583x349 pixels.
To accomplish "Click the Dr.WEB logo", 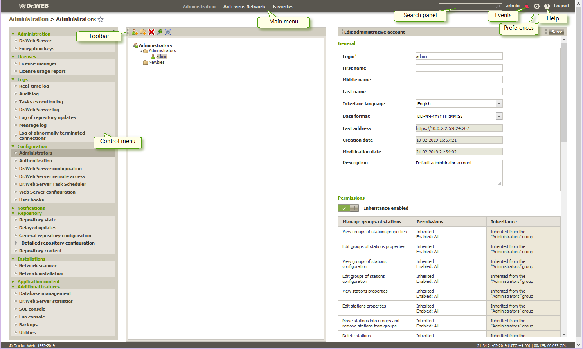I will [34, 6].
